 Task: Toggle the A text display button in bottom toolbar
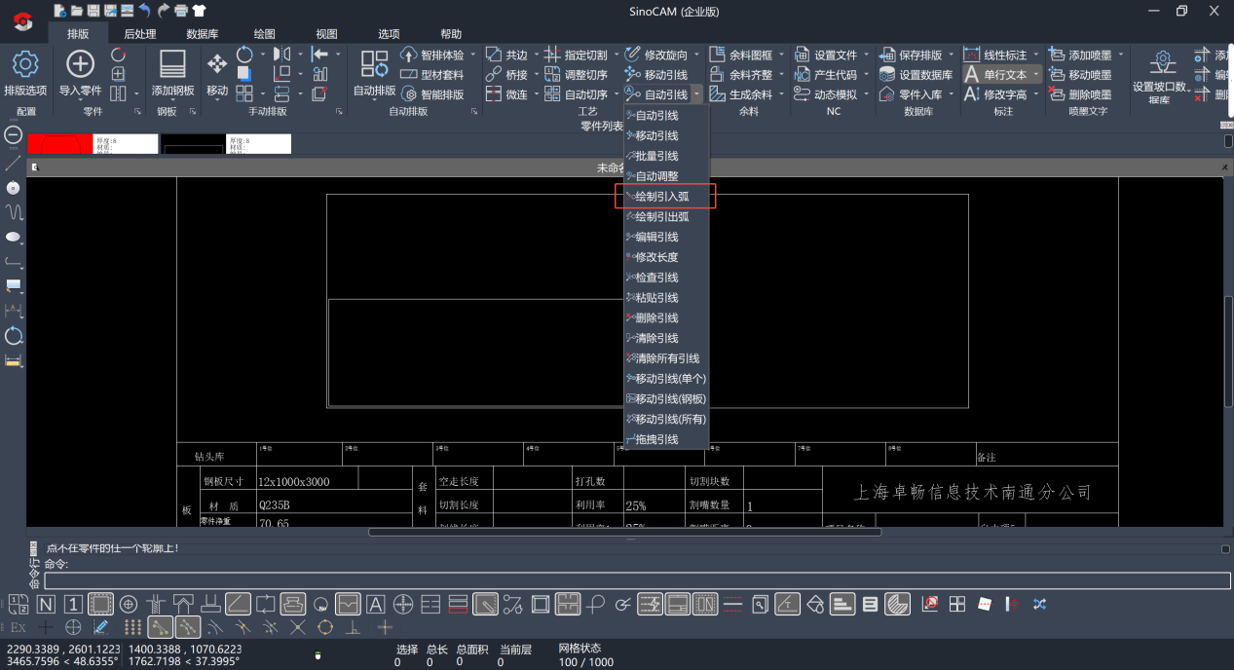coord(375,605)
